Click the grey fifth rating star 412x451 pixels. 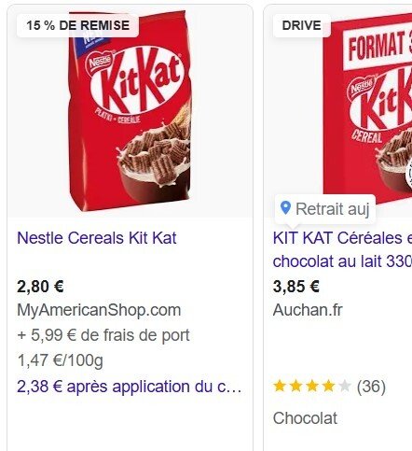click(x=344, y=387)
